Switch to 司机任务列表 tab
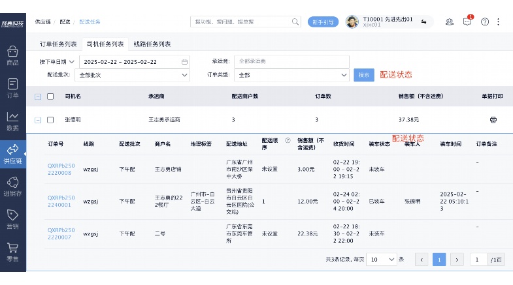The image size is (513, 285). pos(105,44)
